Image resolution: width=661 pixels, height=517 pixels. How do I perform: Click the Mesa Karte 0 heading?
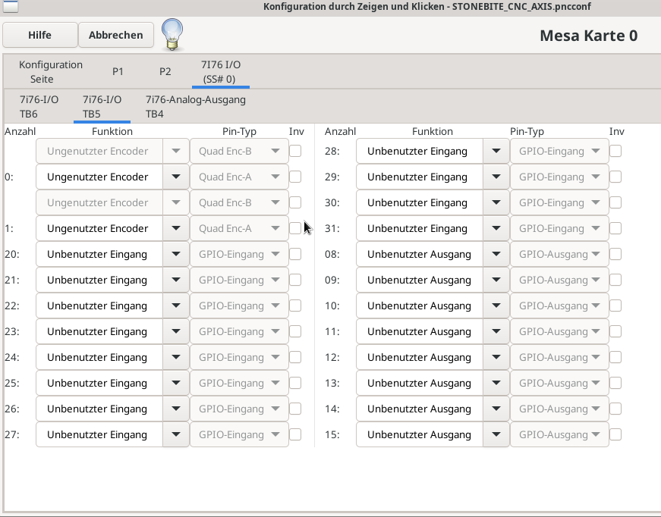[x=588, y=36]
